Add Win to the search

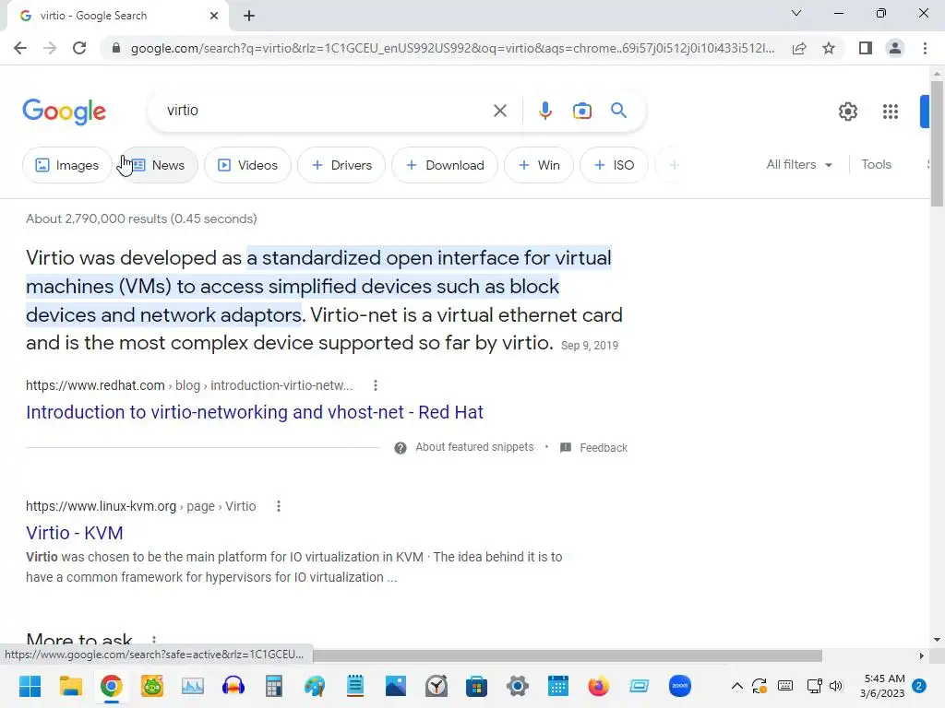click(x=539, y=165)
